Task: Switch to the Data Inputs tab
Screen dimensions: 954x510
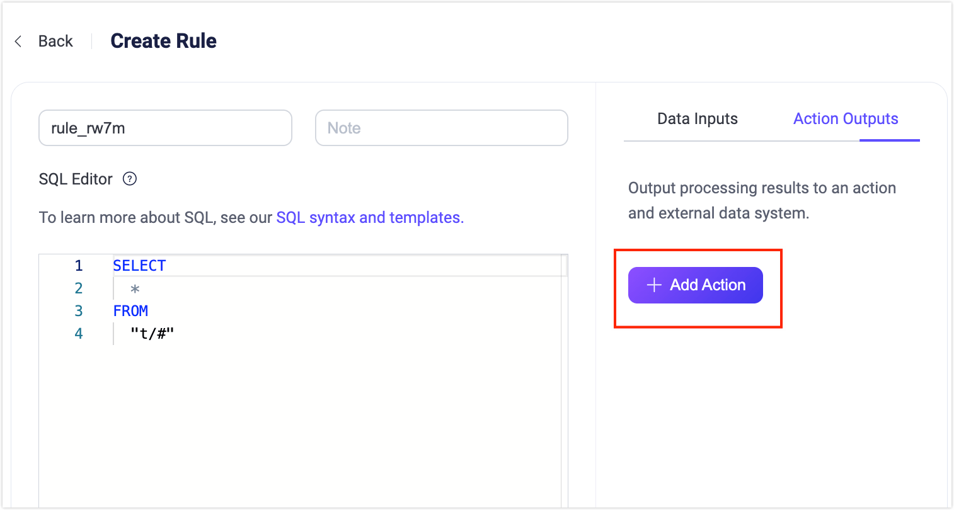Action: point(698,119)
